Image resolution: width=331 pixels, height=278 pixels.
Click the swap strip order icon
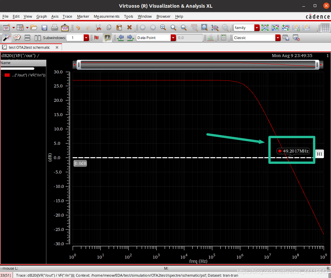(x=286, y=27)
